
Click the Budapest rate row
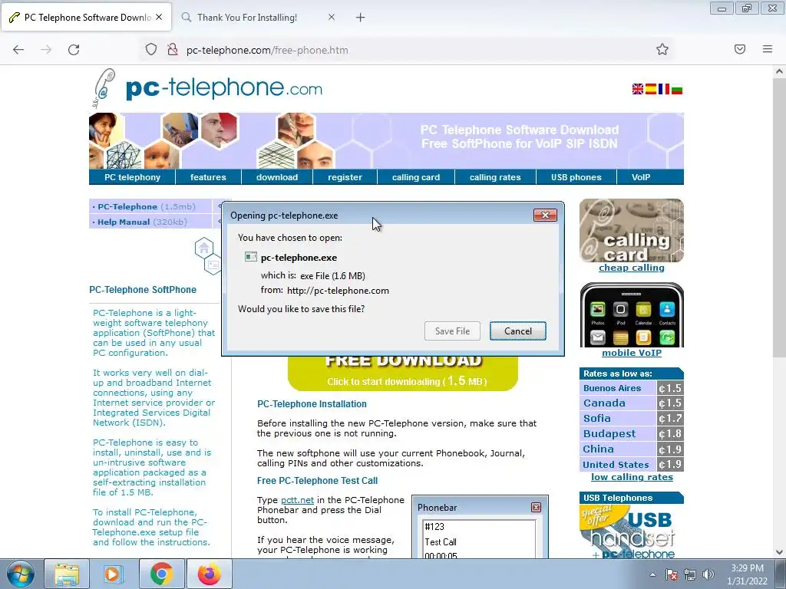632,434
